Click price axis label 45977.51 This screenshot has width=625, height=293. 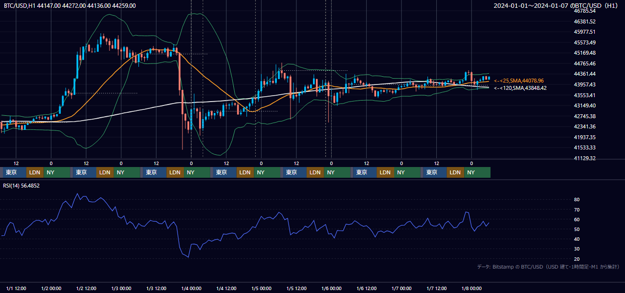coord(585,32)
